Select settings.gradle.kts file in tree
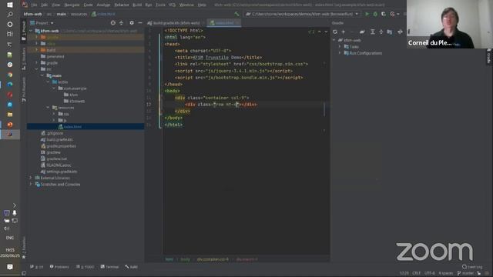The width and height of the screenshot is (493, 277). [59, 172]
